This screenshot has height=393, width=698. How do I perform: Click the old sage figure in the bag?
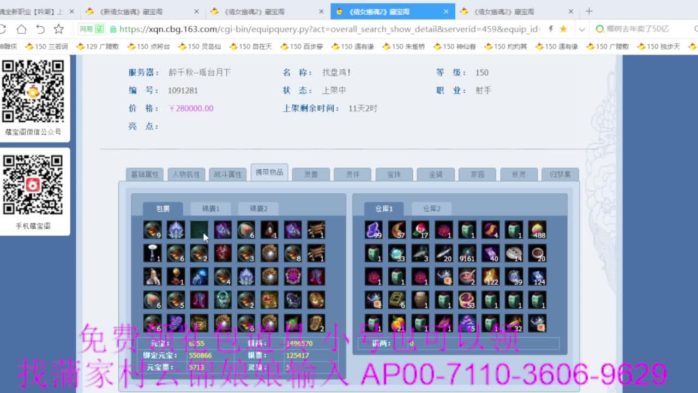(153, 277)
